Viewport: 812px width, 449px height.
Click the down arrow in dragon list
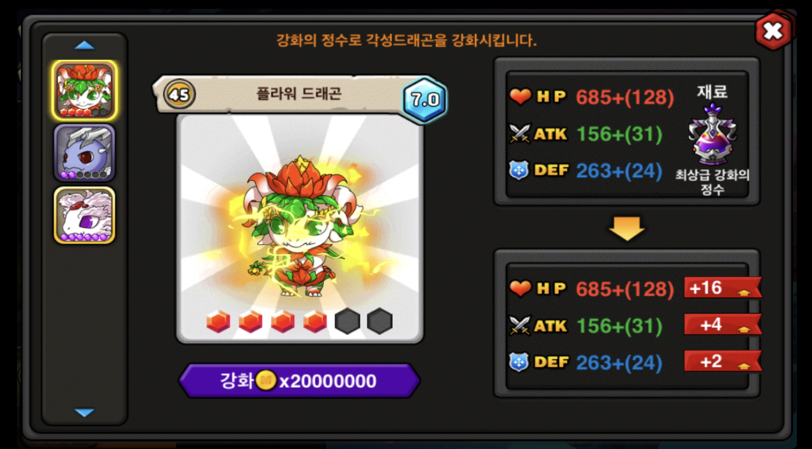pyautogui.click(x=84, y=412)
